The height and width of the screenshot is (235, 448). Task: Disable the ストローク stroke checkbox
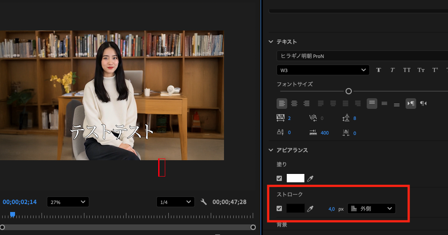pos(279,208)
